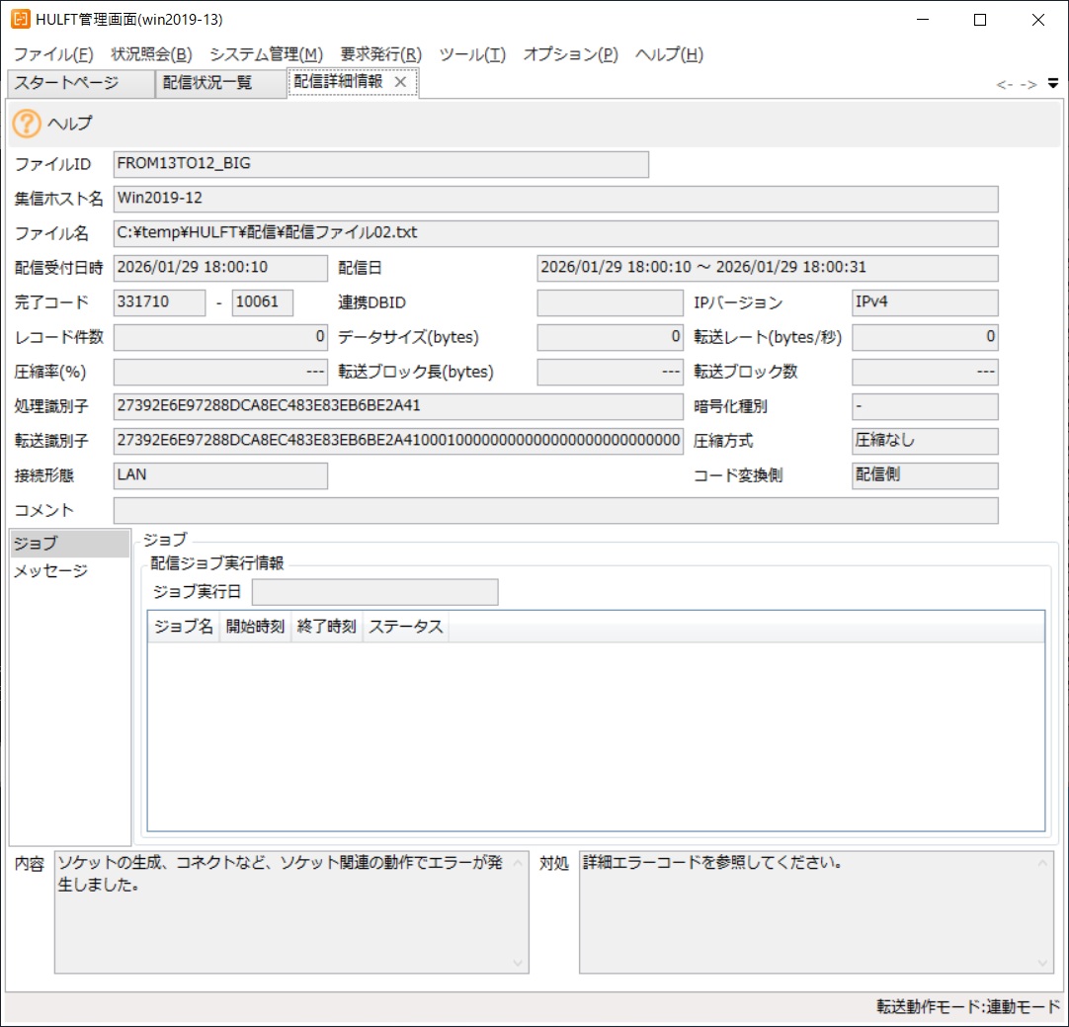Viewport: 1069px width, 1027px height.
Task: Select メッセージ in the left list
Action: pyautogui.click(x=50, y=571)
